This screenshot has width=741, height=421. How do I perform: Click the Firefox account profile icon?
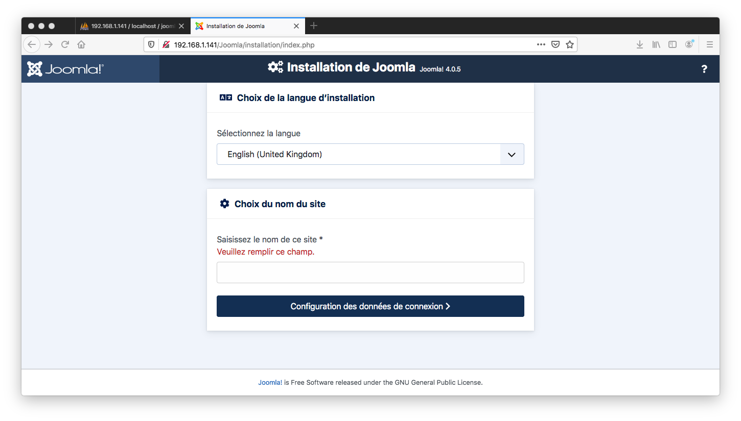coord(689,44)
